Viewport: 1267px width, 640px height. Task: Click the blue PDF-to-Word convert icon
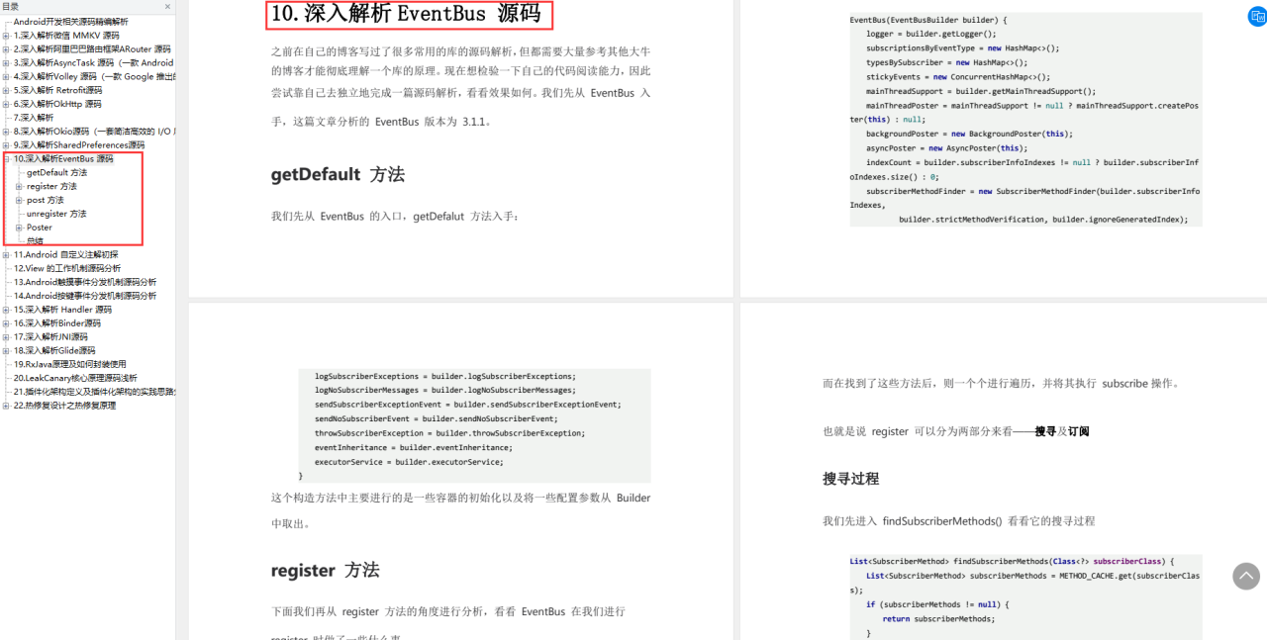click(x=1257, y=16)
